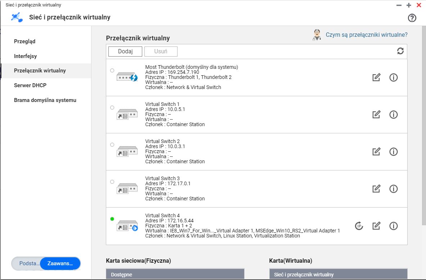Select Virtual Switch 1 radio button

[112, 108]
